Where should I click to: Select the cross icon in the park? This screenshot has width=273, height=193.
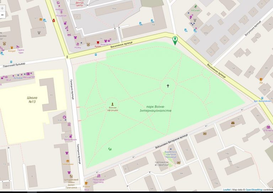[x=168, y=85]
